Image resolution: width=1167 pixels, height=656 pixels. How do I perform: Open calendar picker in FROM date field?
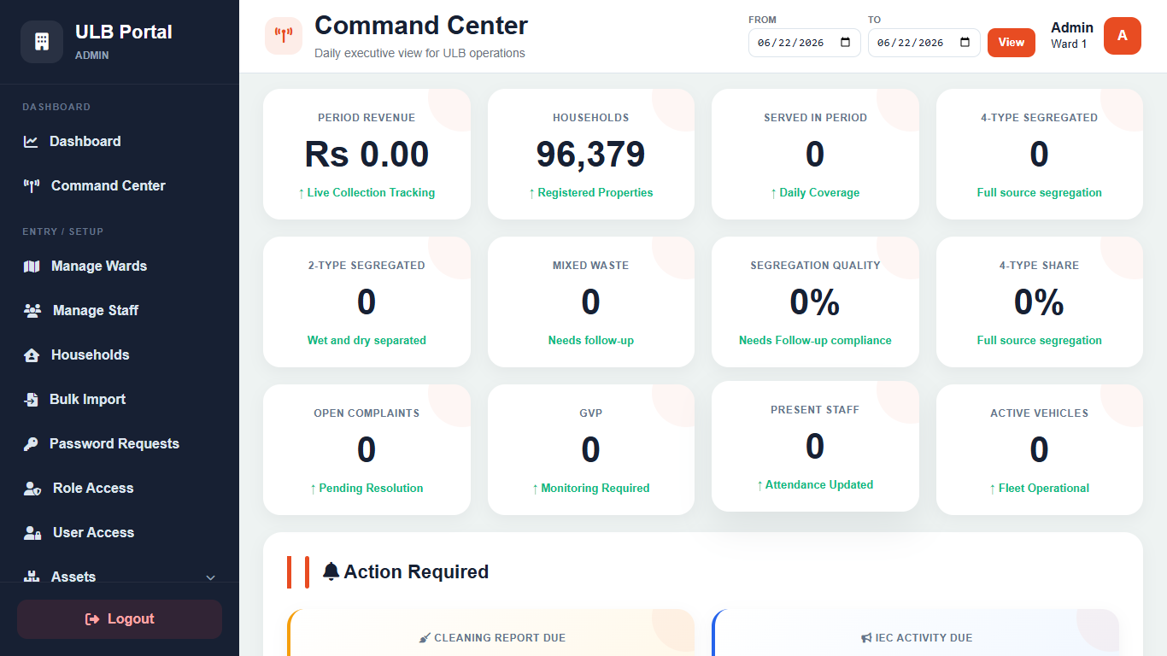[x=846, y=43]
